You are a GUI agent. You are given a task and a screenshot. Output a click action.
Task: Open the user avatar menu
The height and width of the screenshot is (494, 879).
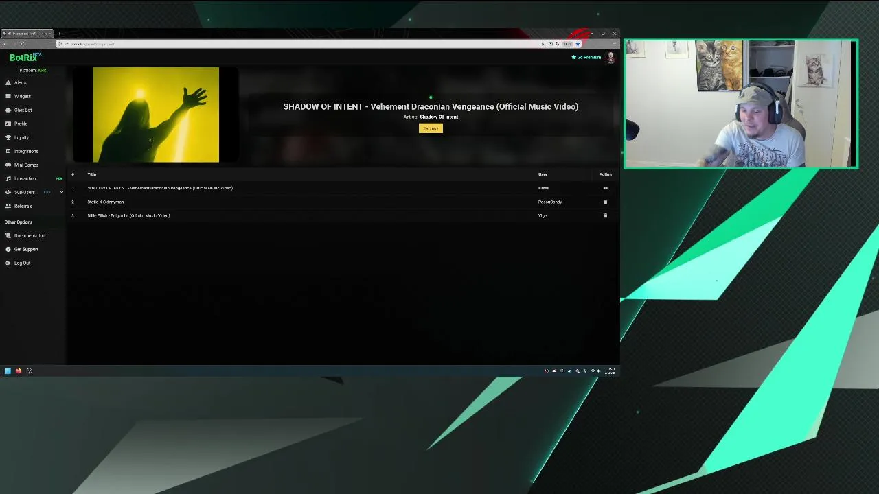(x=610, y=58)
